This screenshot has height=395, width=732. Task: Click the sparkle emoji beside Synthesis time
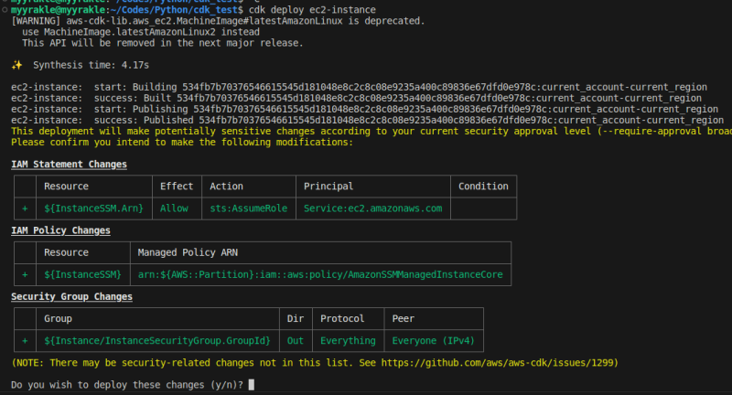point(16,66)
